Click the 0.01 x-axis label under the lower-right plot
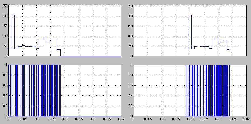The width and height of the screenshot is (251, 124). tap(162, 119)
